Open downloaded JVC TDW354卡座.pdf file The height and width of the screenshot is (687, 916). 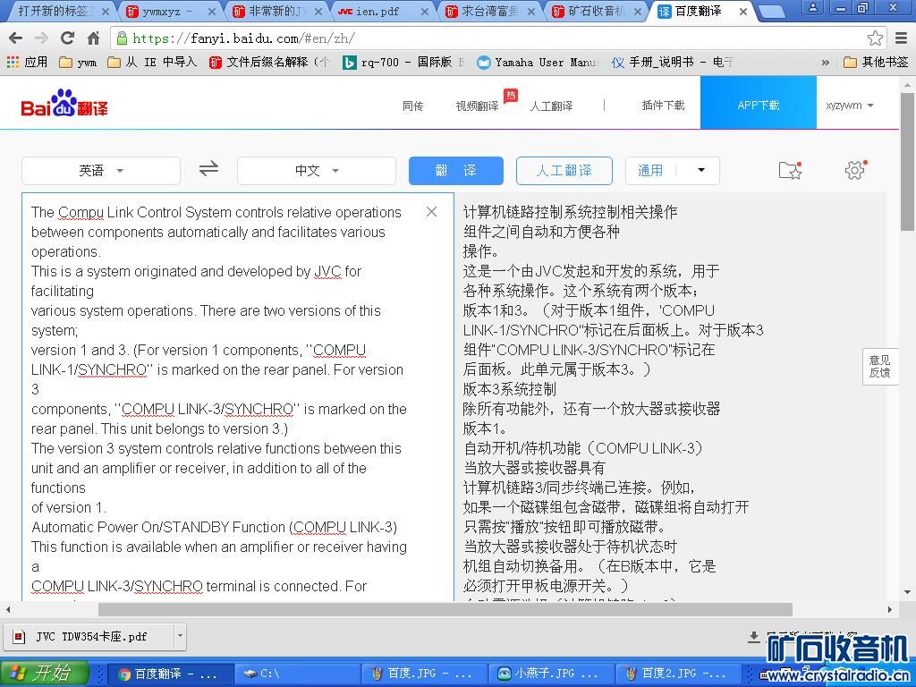point(90,636)
